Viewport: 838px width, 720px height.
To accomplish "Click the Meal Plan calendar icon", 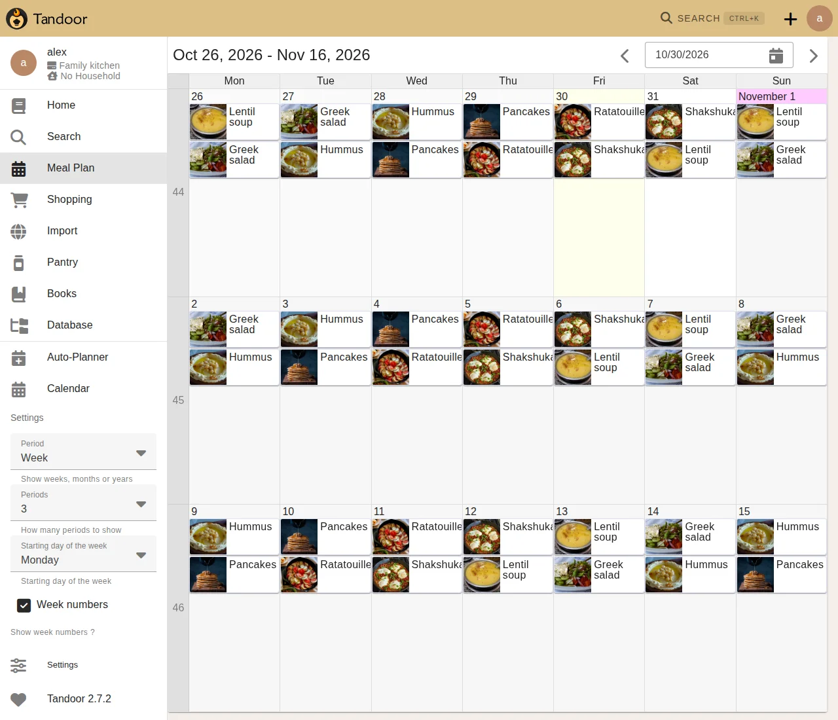I will coord(19,168).
